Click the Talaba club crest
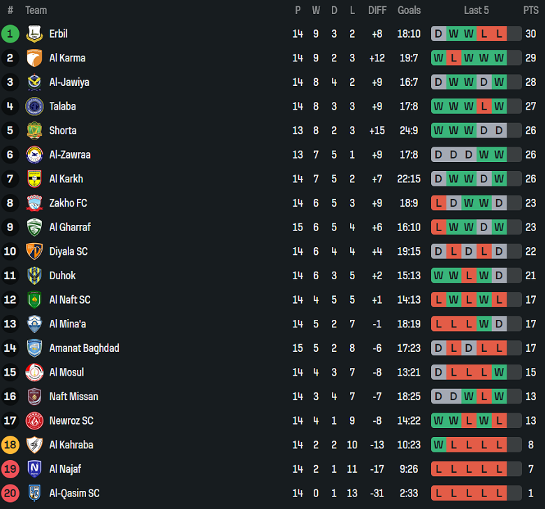545x509 pixels. pyautogui.click(x=34, y=106)
